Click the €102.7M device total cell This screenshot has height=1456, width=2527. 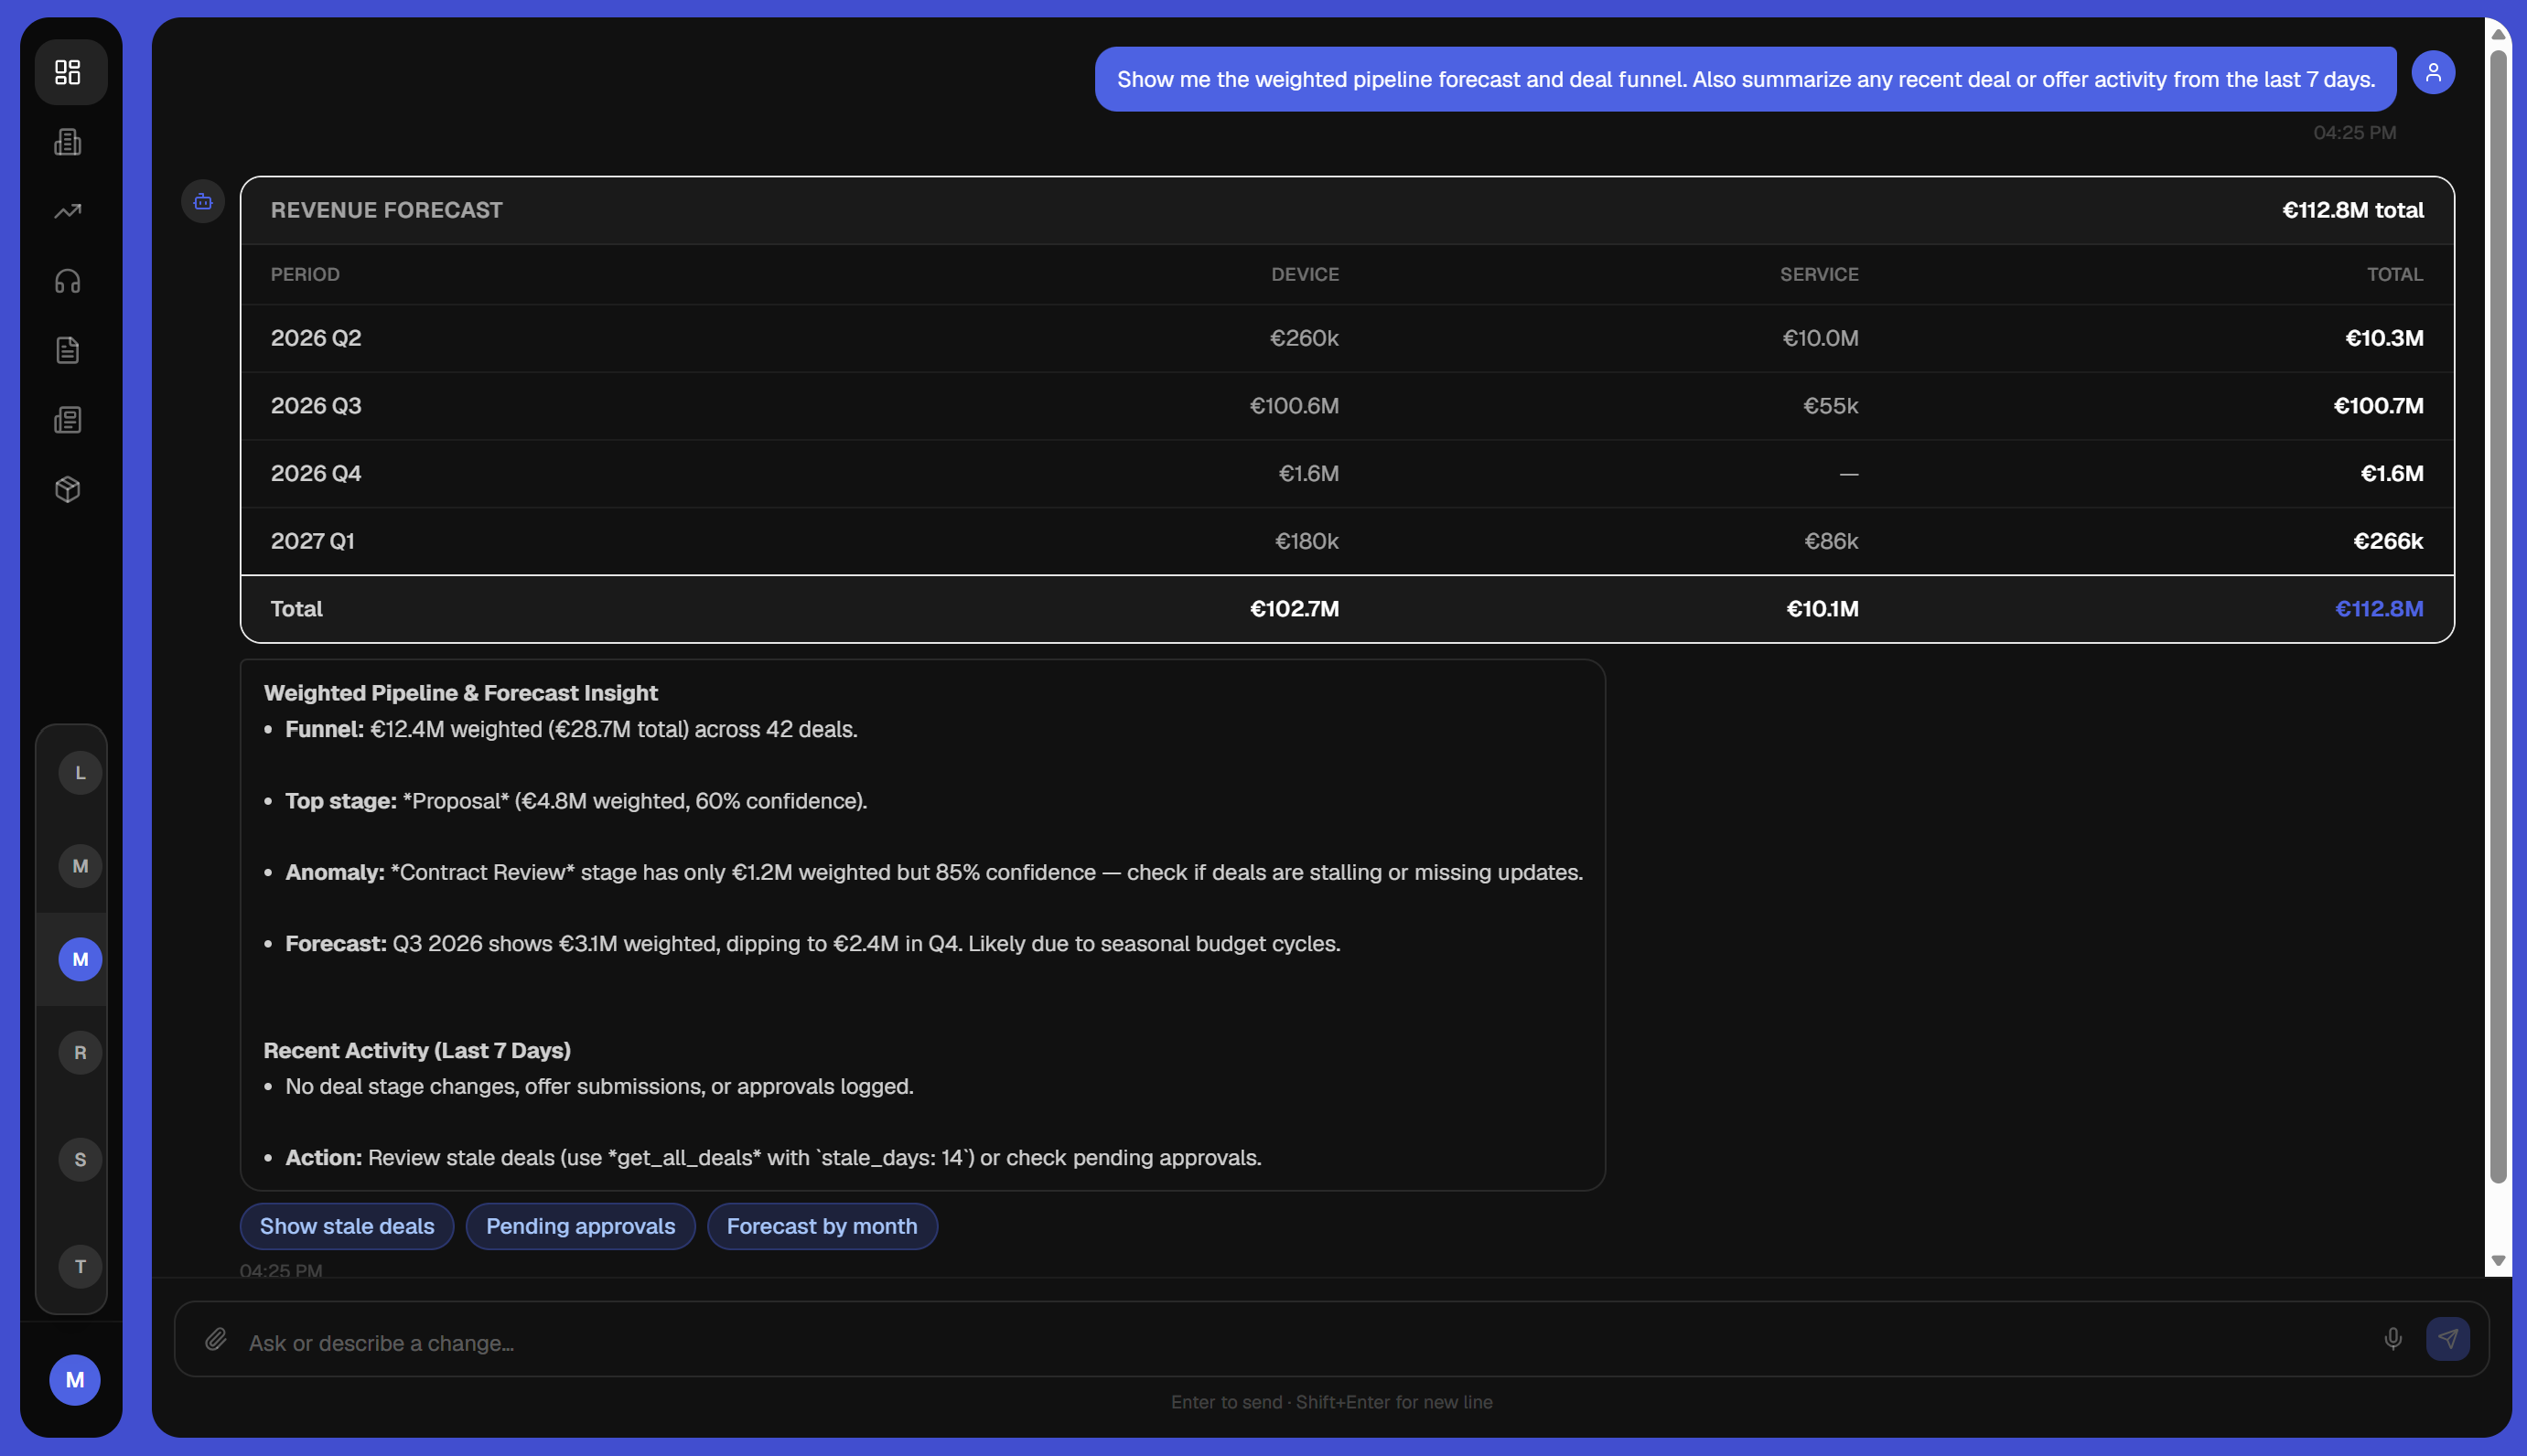[1294, 609]
